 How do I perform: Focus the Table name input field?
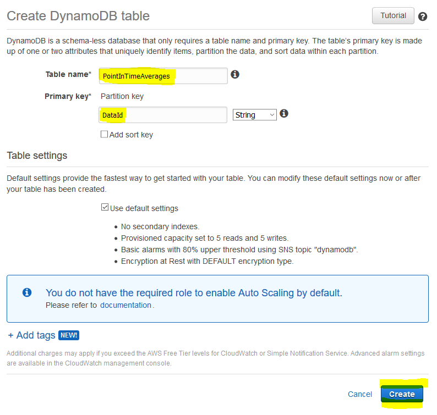point(163,76)
